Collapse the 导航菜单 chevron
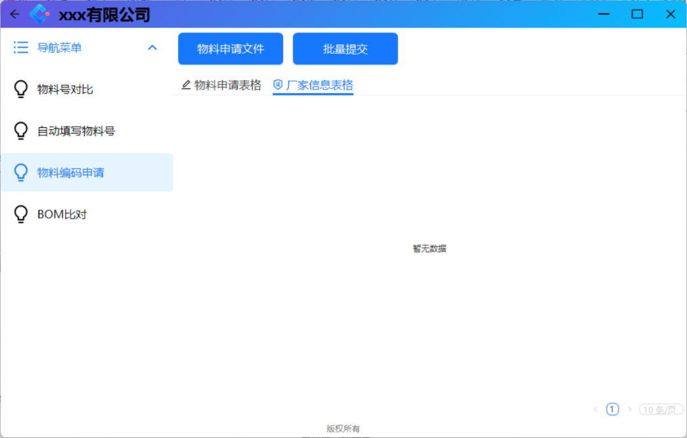Screen dimensions: 687x438 pos(153,47)
